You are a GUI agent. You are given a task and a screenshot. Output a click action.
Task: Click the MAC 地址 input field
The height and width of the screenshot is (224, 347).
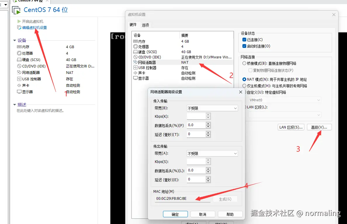coord(183,199)
